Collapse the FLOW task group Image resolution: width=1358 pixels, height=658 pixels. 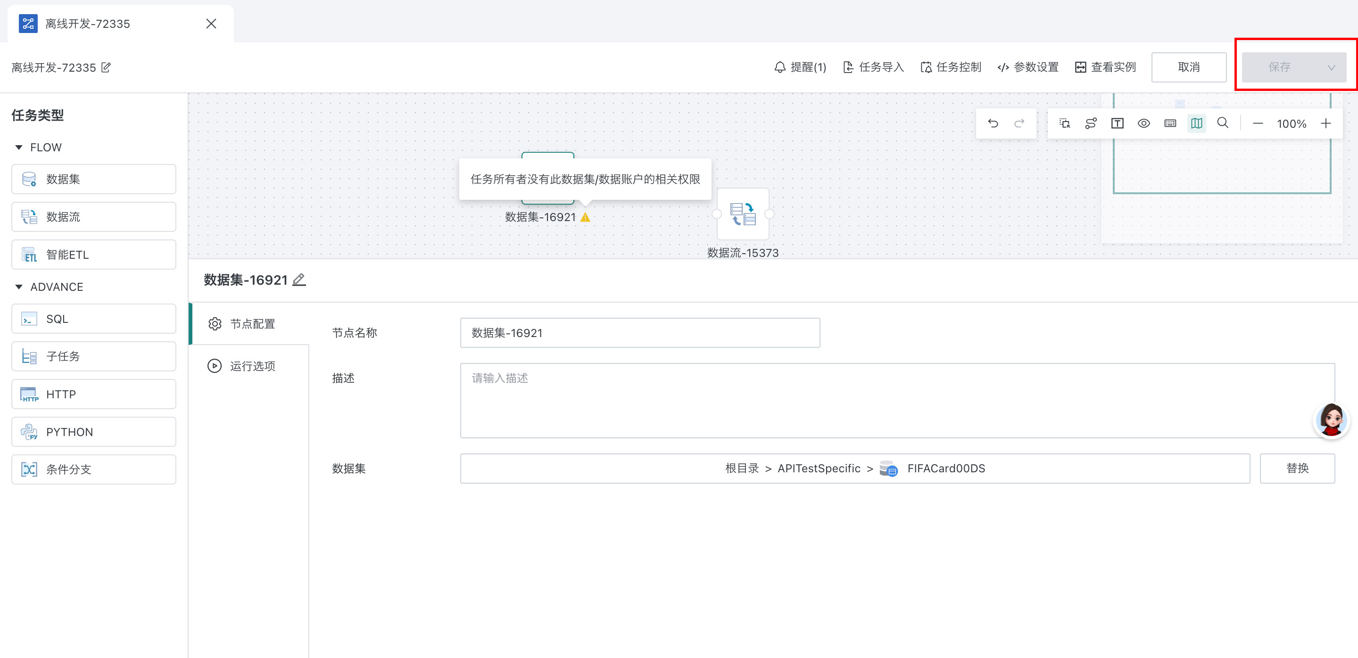[19, 148]
